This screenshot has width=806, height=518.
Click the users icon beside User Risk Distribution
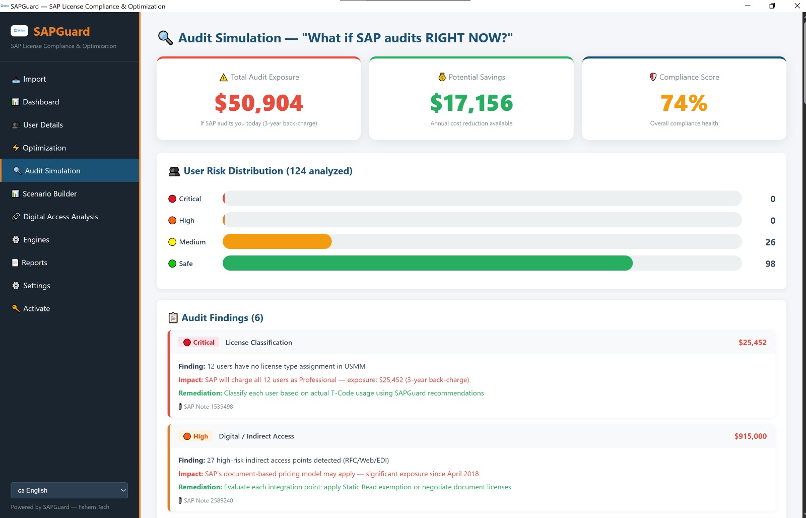coord(174,171)
